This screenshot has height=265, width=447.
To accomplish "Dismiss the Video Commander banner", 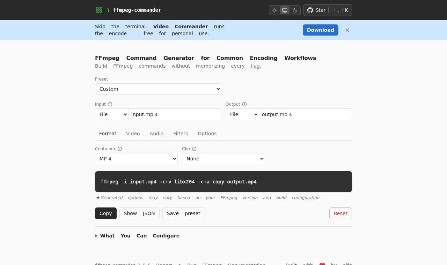I will coord(347,30).
